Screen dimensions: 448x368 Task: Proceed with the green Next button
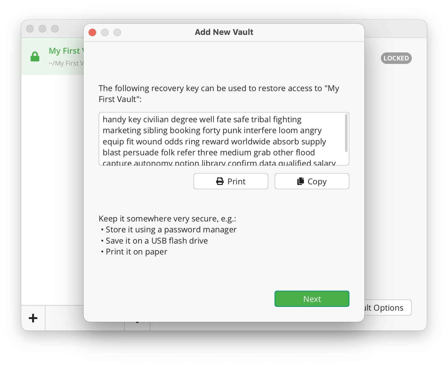[312, 299]
